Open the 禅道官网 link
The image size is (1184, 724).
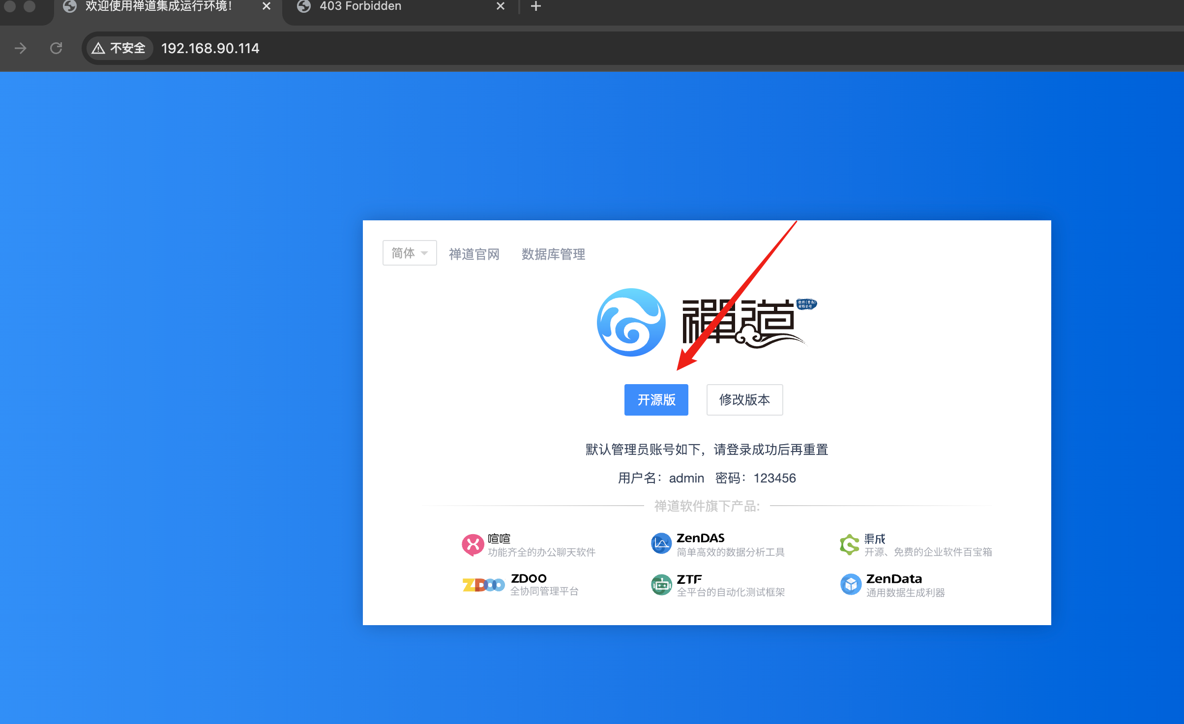(474, 254)
